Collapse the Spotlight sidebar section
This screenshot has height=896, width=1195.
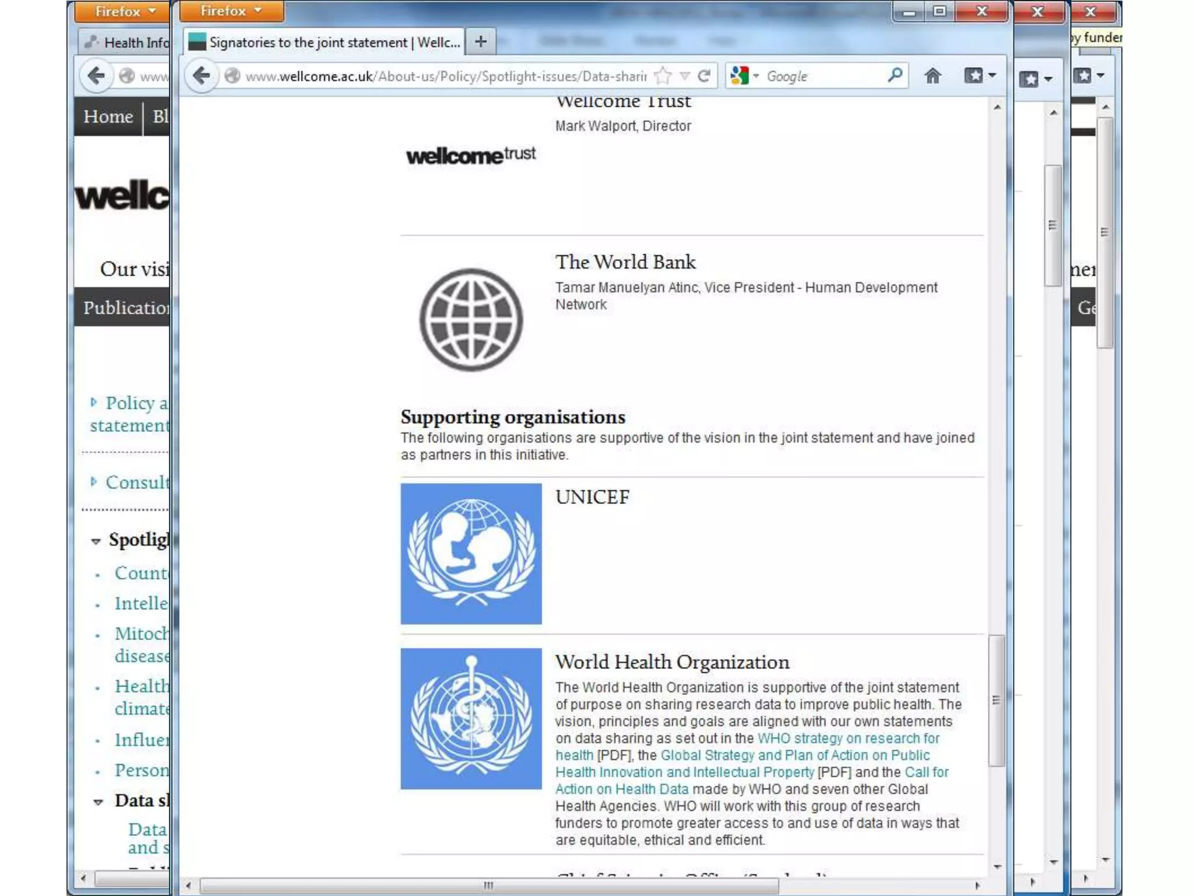pos(96,541)
